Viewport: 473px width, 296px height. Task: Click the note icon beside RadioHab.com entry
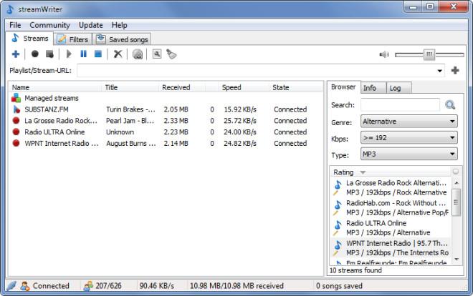coord(338,205)
